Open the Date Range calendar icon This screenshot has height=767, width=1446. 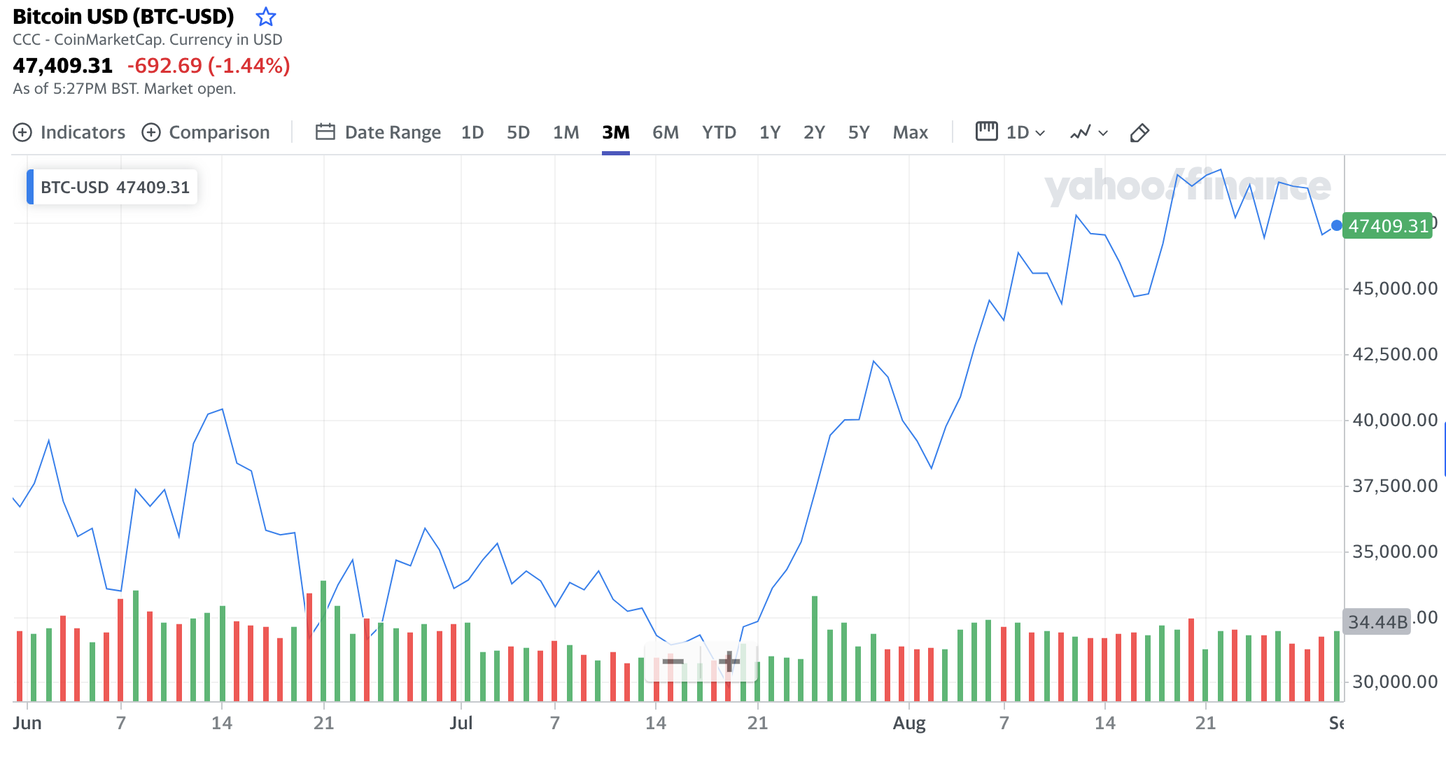point(325,132)
